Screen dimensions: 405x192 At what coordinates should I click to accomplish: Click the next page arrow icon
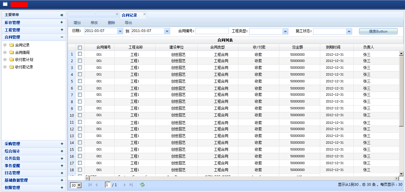[x=125, y=185]
